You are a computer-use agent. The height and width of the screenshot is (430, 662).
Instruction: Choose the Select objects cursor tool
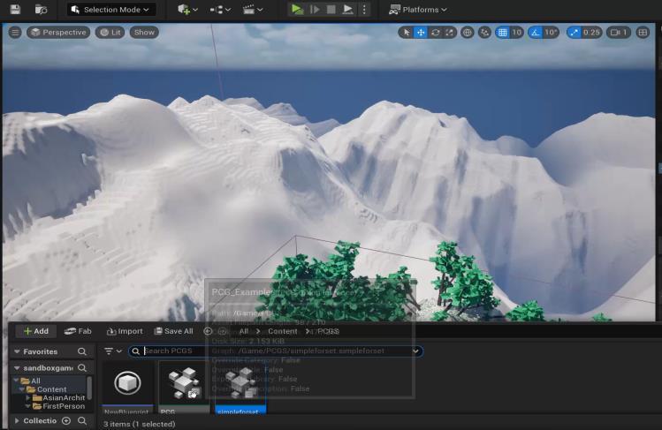tap(407, 33)
